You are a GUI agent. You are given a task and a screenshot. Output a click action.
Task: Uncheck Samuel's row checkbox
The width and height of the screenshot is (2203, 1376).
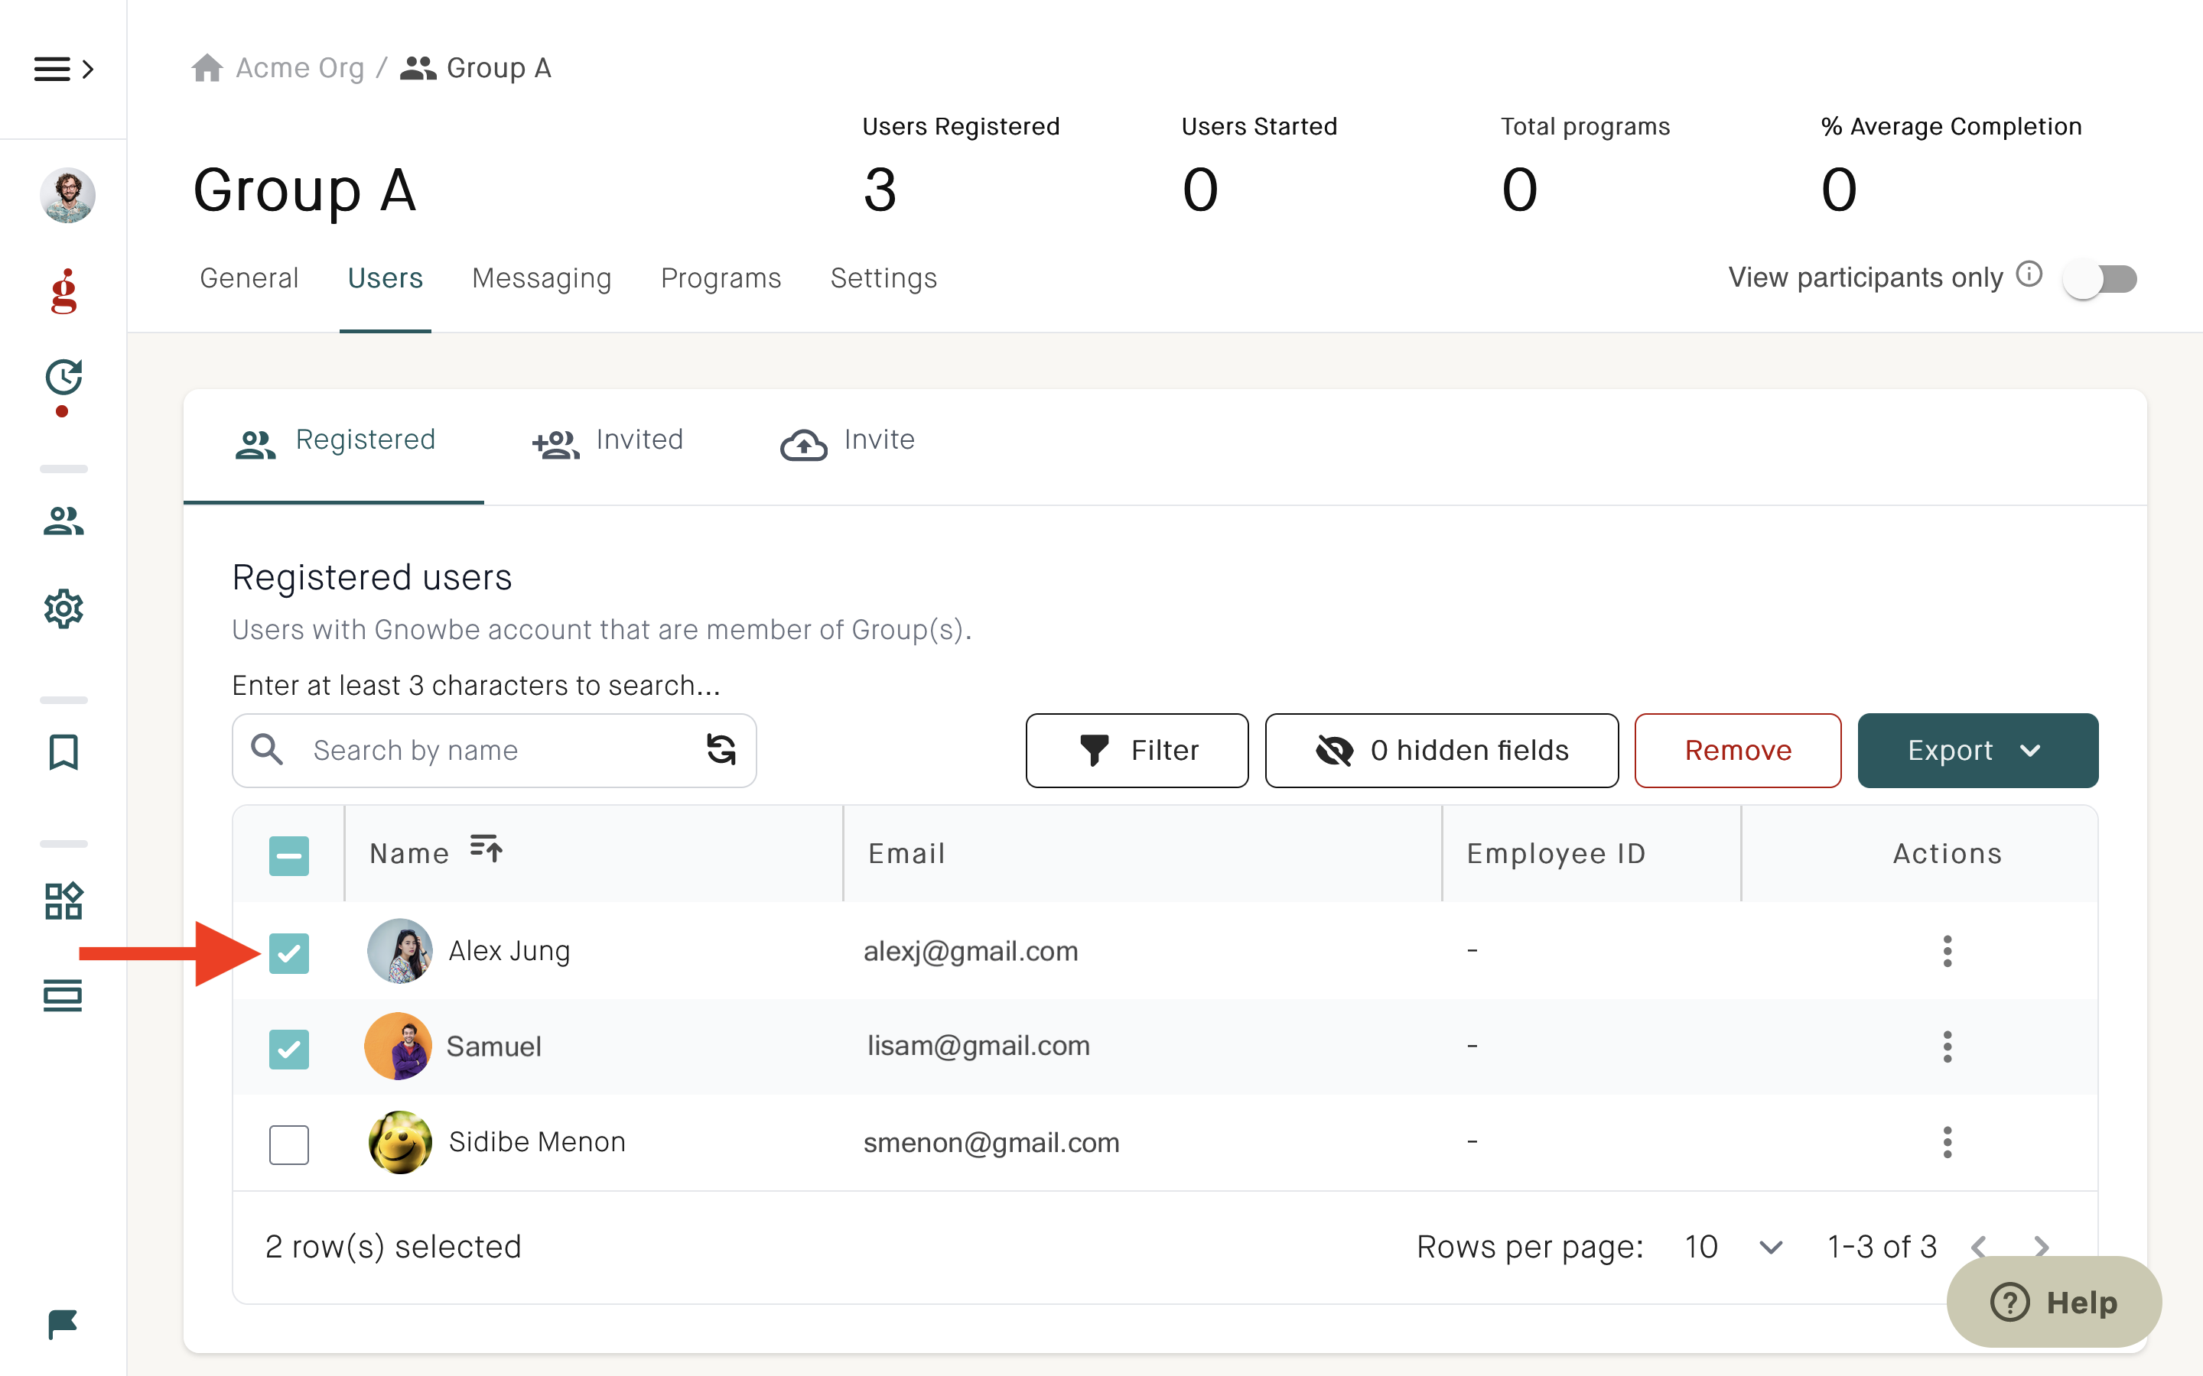(x=288, y=1048)
